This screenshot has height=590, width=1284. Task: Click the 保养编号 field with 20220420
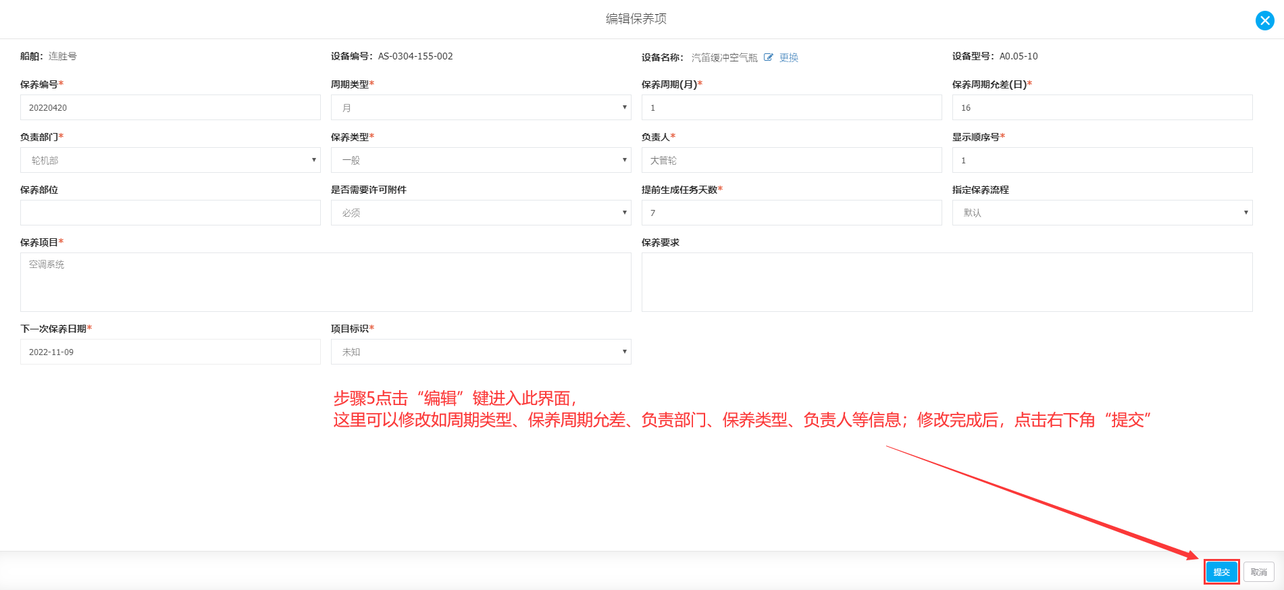[x=170, y=107]
